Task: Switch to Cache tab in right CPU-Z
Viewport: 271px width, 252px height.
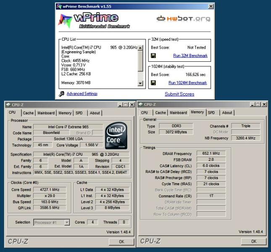Action: (160, 113)
